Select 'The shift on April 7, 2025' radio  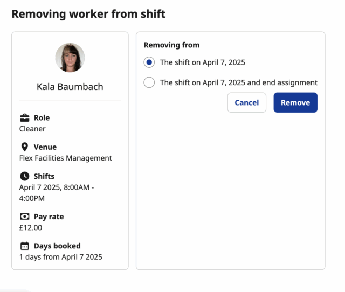click(149, 62)
